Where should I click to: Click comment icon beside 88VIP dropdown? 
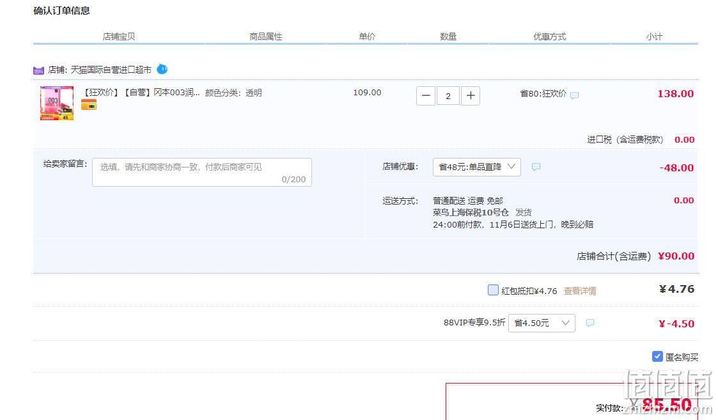pyautogui.click(x=590, y=323)
